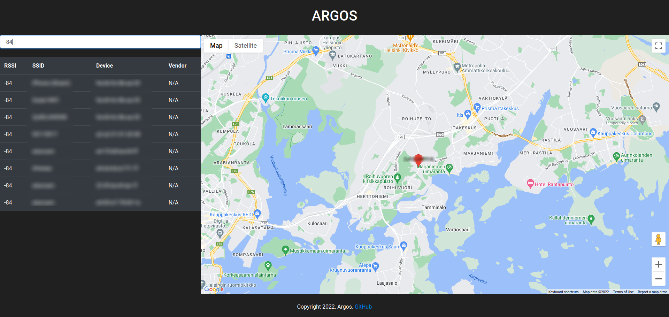Click the Hotel Rantapuisto marker

[x=530, y=184]
